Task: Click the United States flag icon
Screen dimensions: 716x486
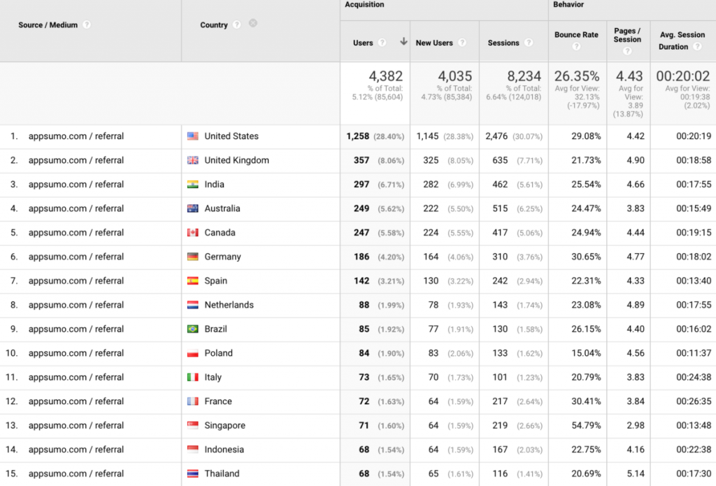Action: [x=192, y=136]
